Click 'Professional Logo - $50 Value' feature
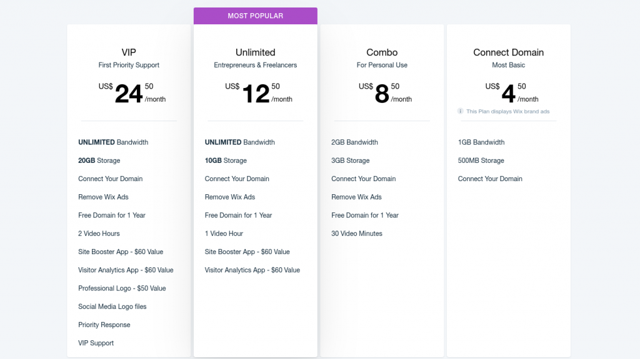The image size is (640, 359). 122,288
